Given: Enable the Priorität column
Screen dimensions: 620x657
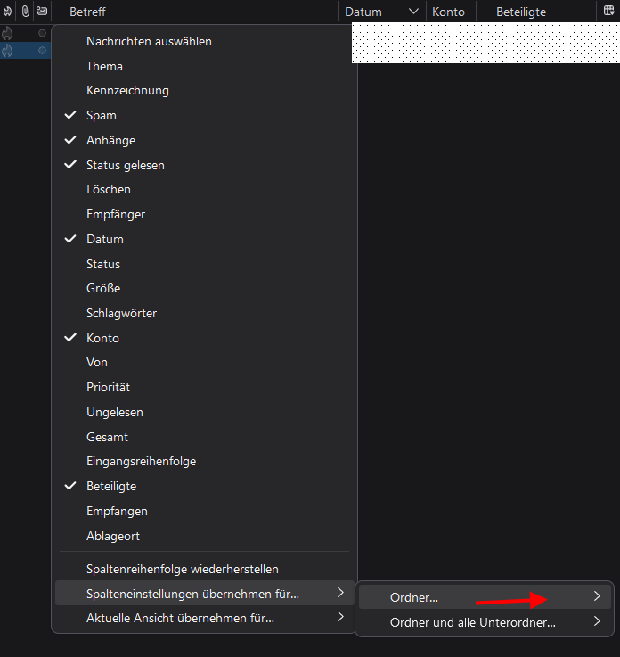Looking at the screenshot, I should tap(204, 387).
